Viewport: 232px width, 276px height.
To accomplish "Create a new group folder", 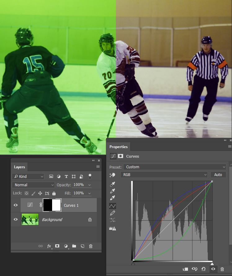I will [x=74, y=246].
